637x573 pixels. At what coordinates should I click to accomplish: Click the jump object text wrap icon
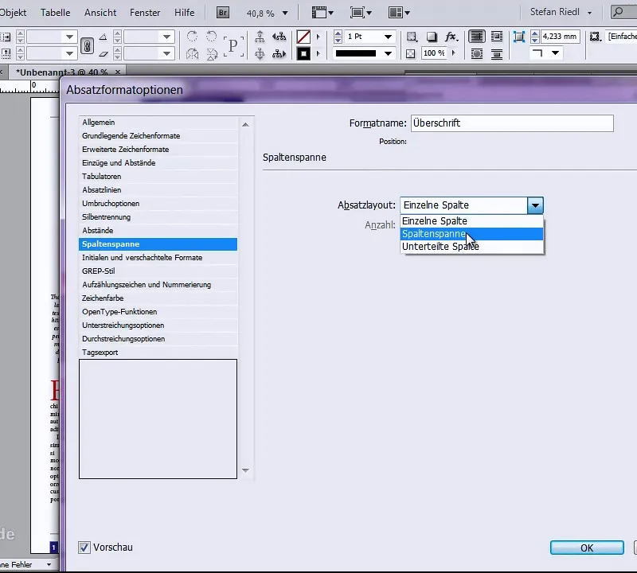click(496, 53)
